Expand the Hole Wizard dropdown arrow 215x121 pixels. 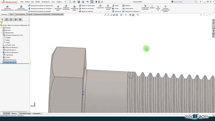pyautogui.click(x=66, y=12)
